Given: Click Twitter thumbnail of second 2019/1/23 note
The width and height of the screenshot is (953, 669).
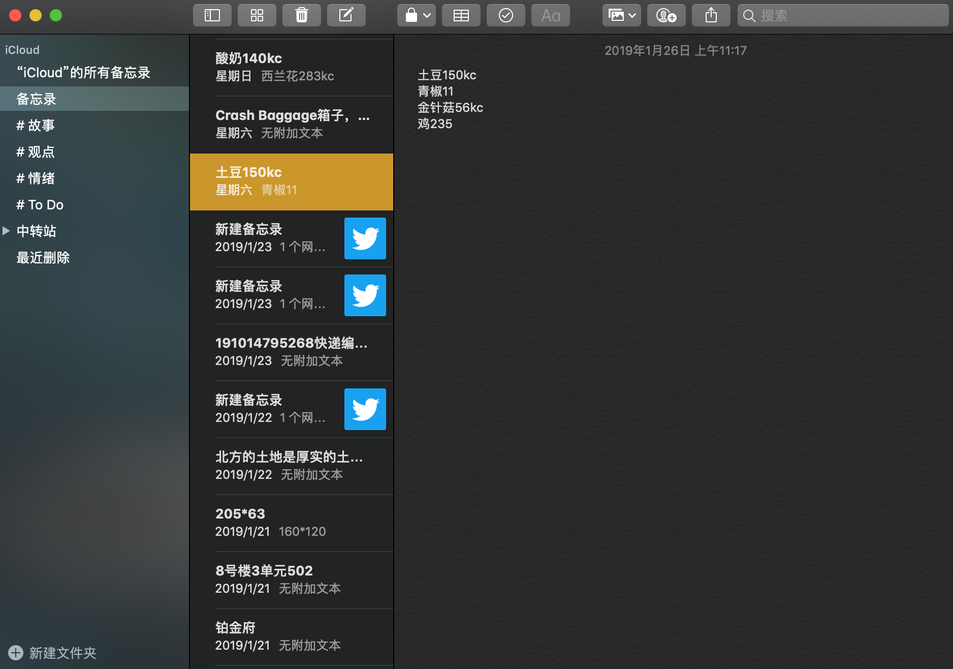Looking at the screenshot, I should 365,295.
